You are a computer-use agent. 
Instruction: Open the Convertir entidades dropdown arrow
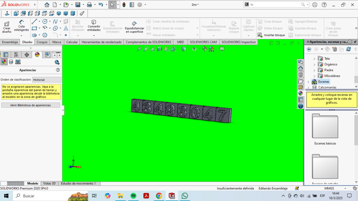coord(94,36)
